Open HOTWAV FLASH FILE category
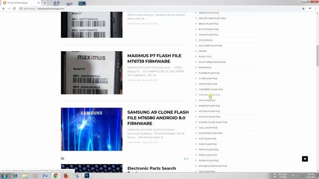Screen dimensions: 319x179 [x=209, y=117]
